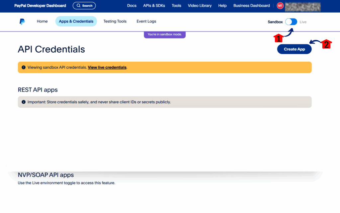Open the Help menu

[x=222, y=6]
